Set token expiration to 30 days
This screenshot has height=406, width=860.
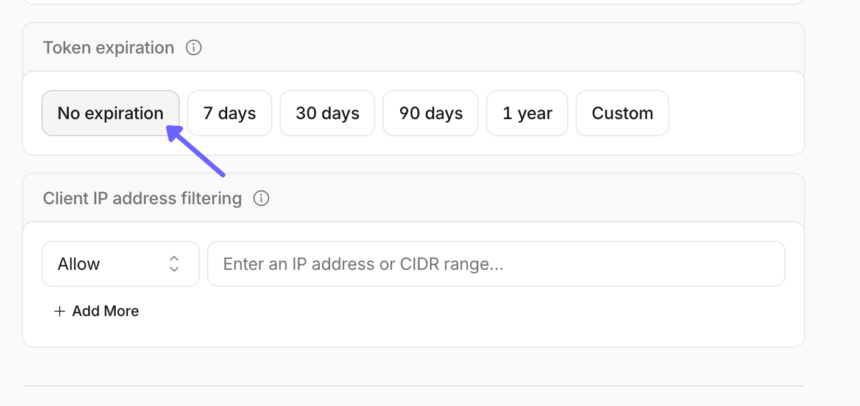[328, 113]
